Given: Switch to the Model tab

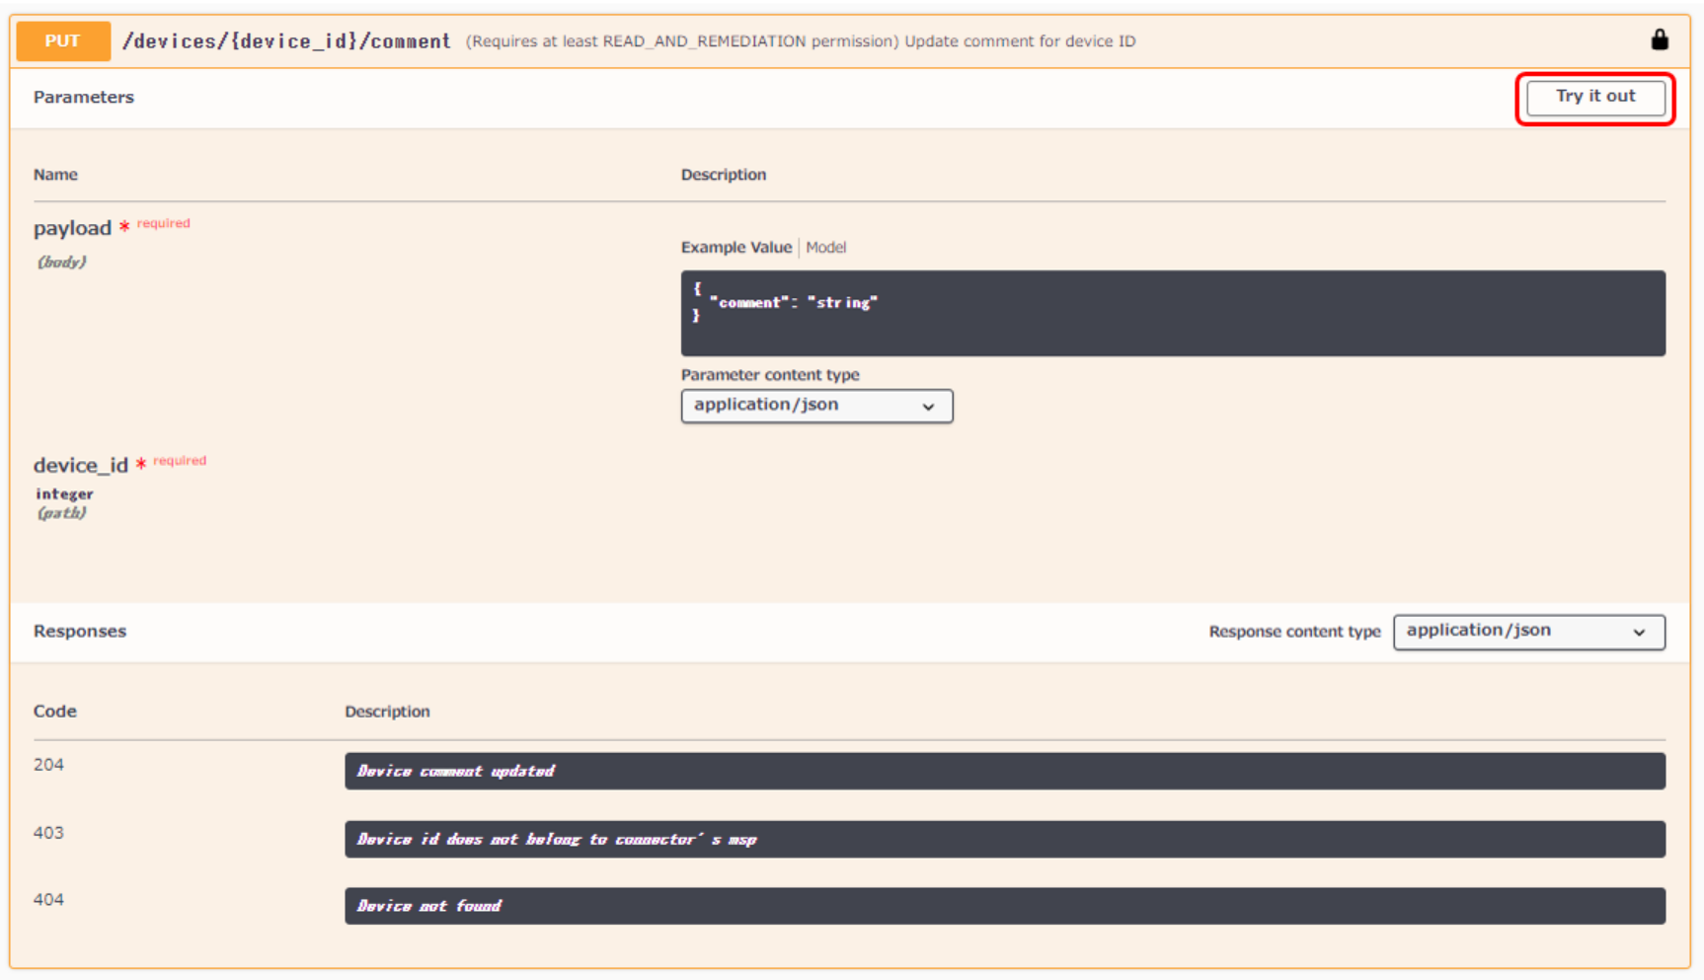Looking at the screenshot, I should point(825,248).
